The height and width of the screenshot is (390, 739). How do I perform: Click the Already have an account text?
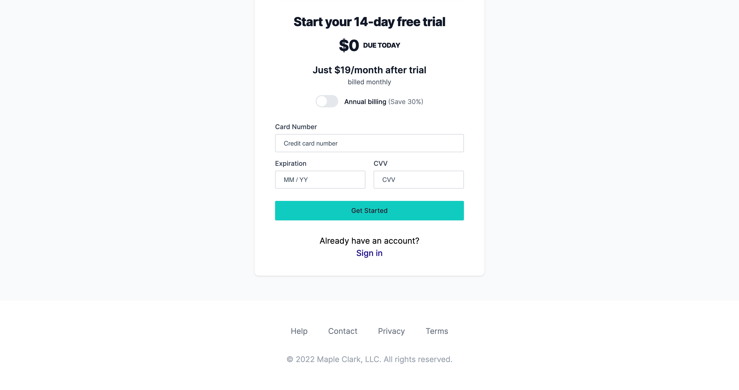click(x=369, y=241)
